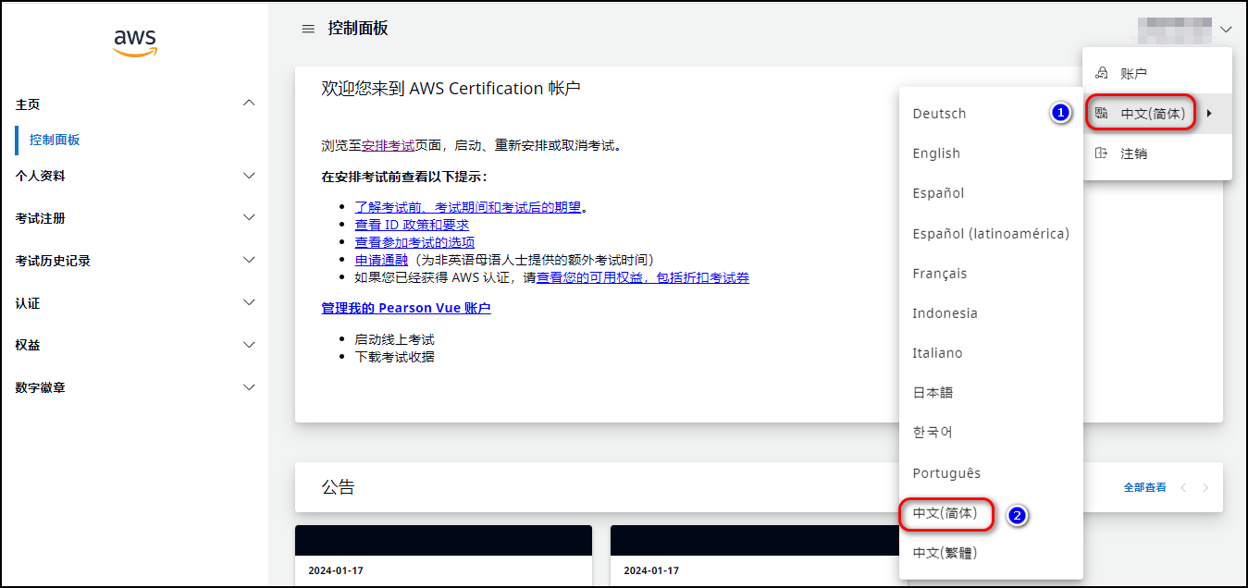Expand the 认证 sidebar section

(248, 302)
